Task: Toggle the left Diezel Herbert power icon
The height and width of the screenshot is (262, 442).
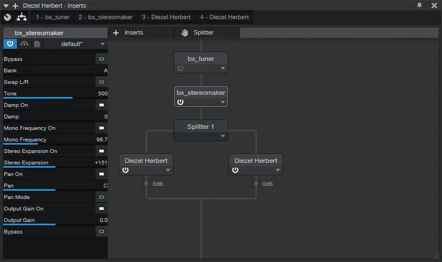Action: pyautogui.click(x=125, y=170)
